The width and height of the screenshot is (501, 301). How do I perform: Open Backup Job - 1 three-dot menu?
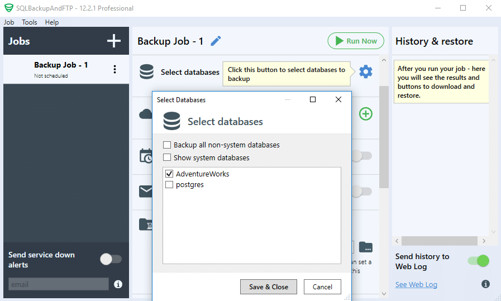point(114,69)
